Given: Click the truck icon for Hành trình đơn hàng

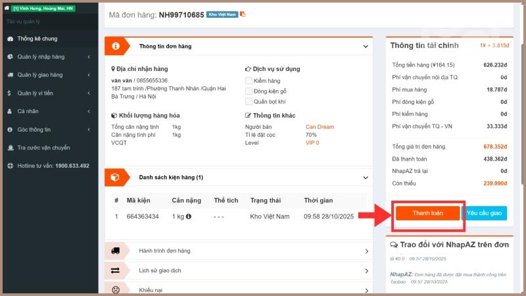Looking at the screenshot, I should (116, 251).
